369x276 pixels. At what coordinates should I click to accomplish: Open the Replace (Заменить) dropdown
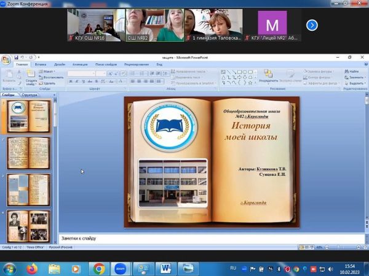(x=355, y=78)
